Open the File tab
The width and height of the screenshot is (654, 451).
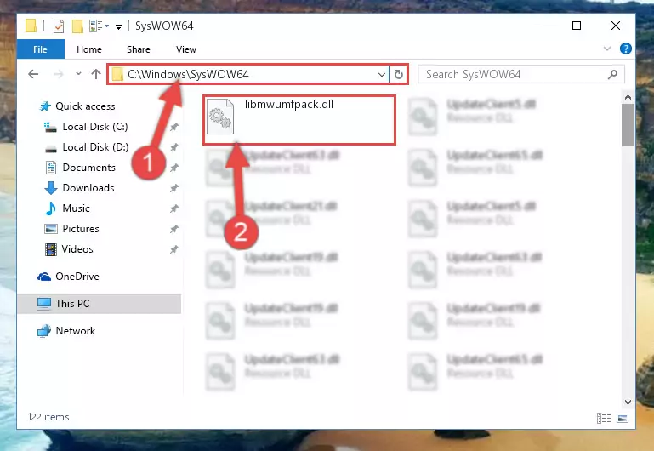click(41, 49)
